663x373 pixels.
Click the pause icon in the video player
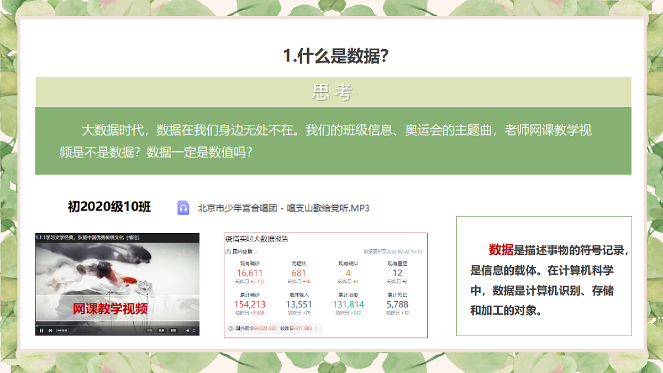point(41,330)
